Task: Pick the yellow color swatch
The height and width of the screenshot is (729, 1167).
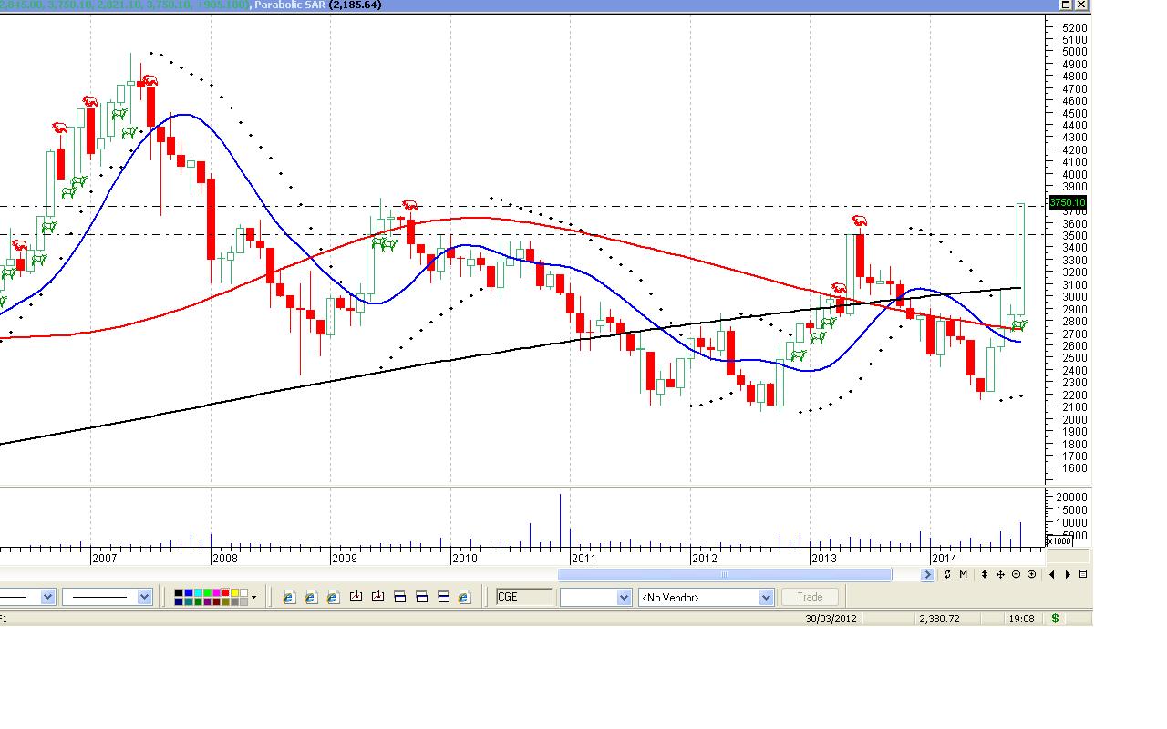Action: (x=234, y=593)
